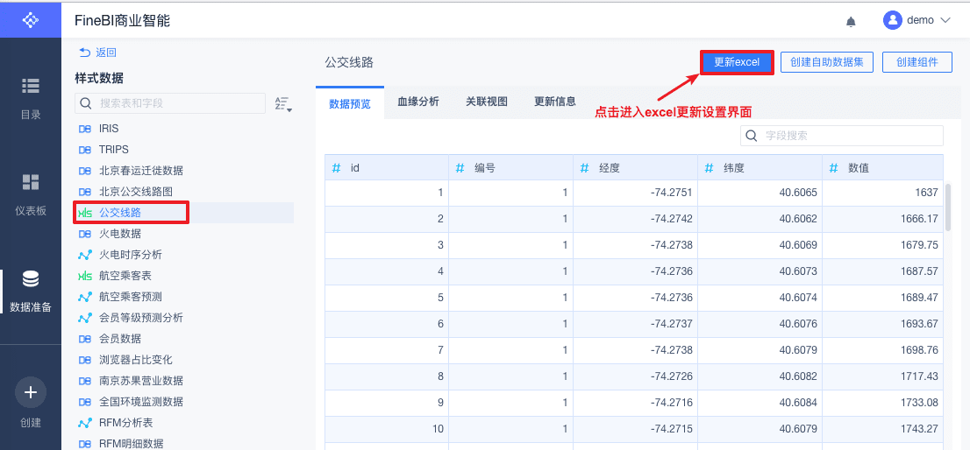This screenshot has width=970, height=450.
Task: Expand the demo account dropdown arrow
Action: (x=945, y=20)
